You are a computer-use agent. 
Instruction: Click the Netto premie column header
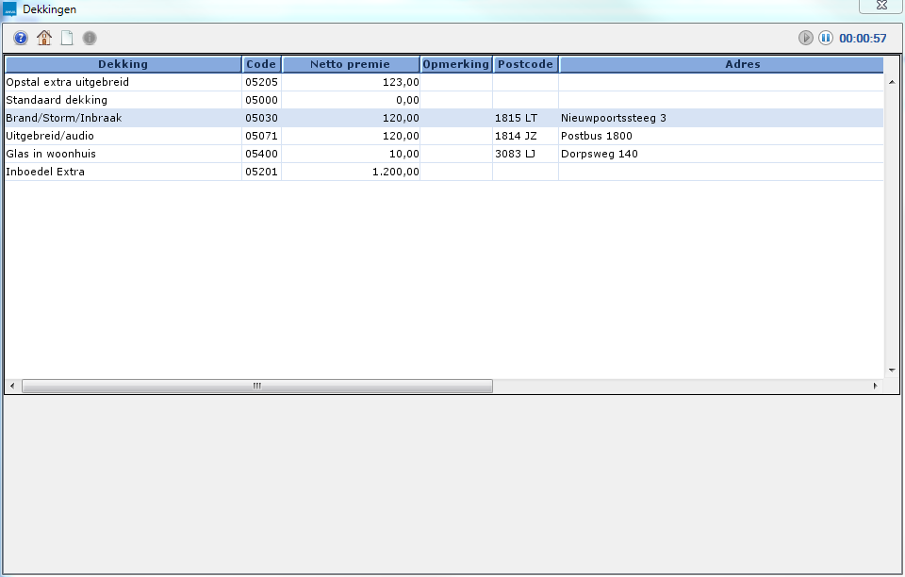pos(350,64)
